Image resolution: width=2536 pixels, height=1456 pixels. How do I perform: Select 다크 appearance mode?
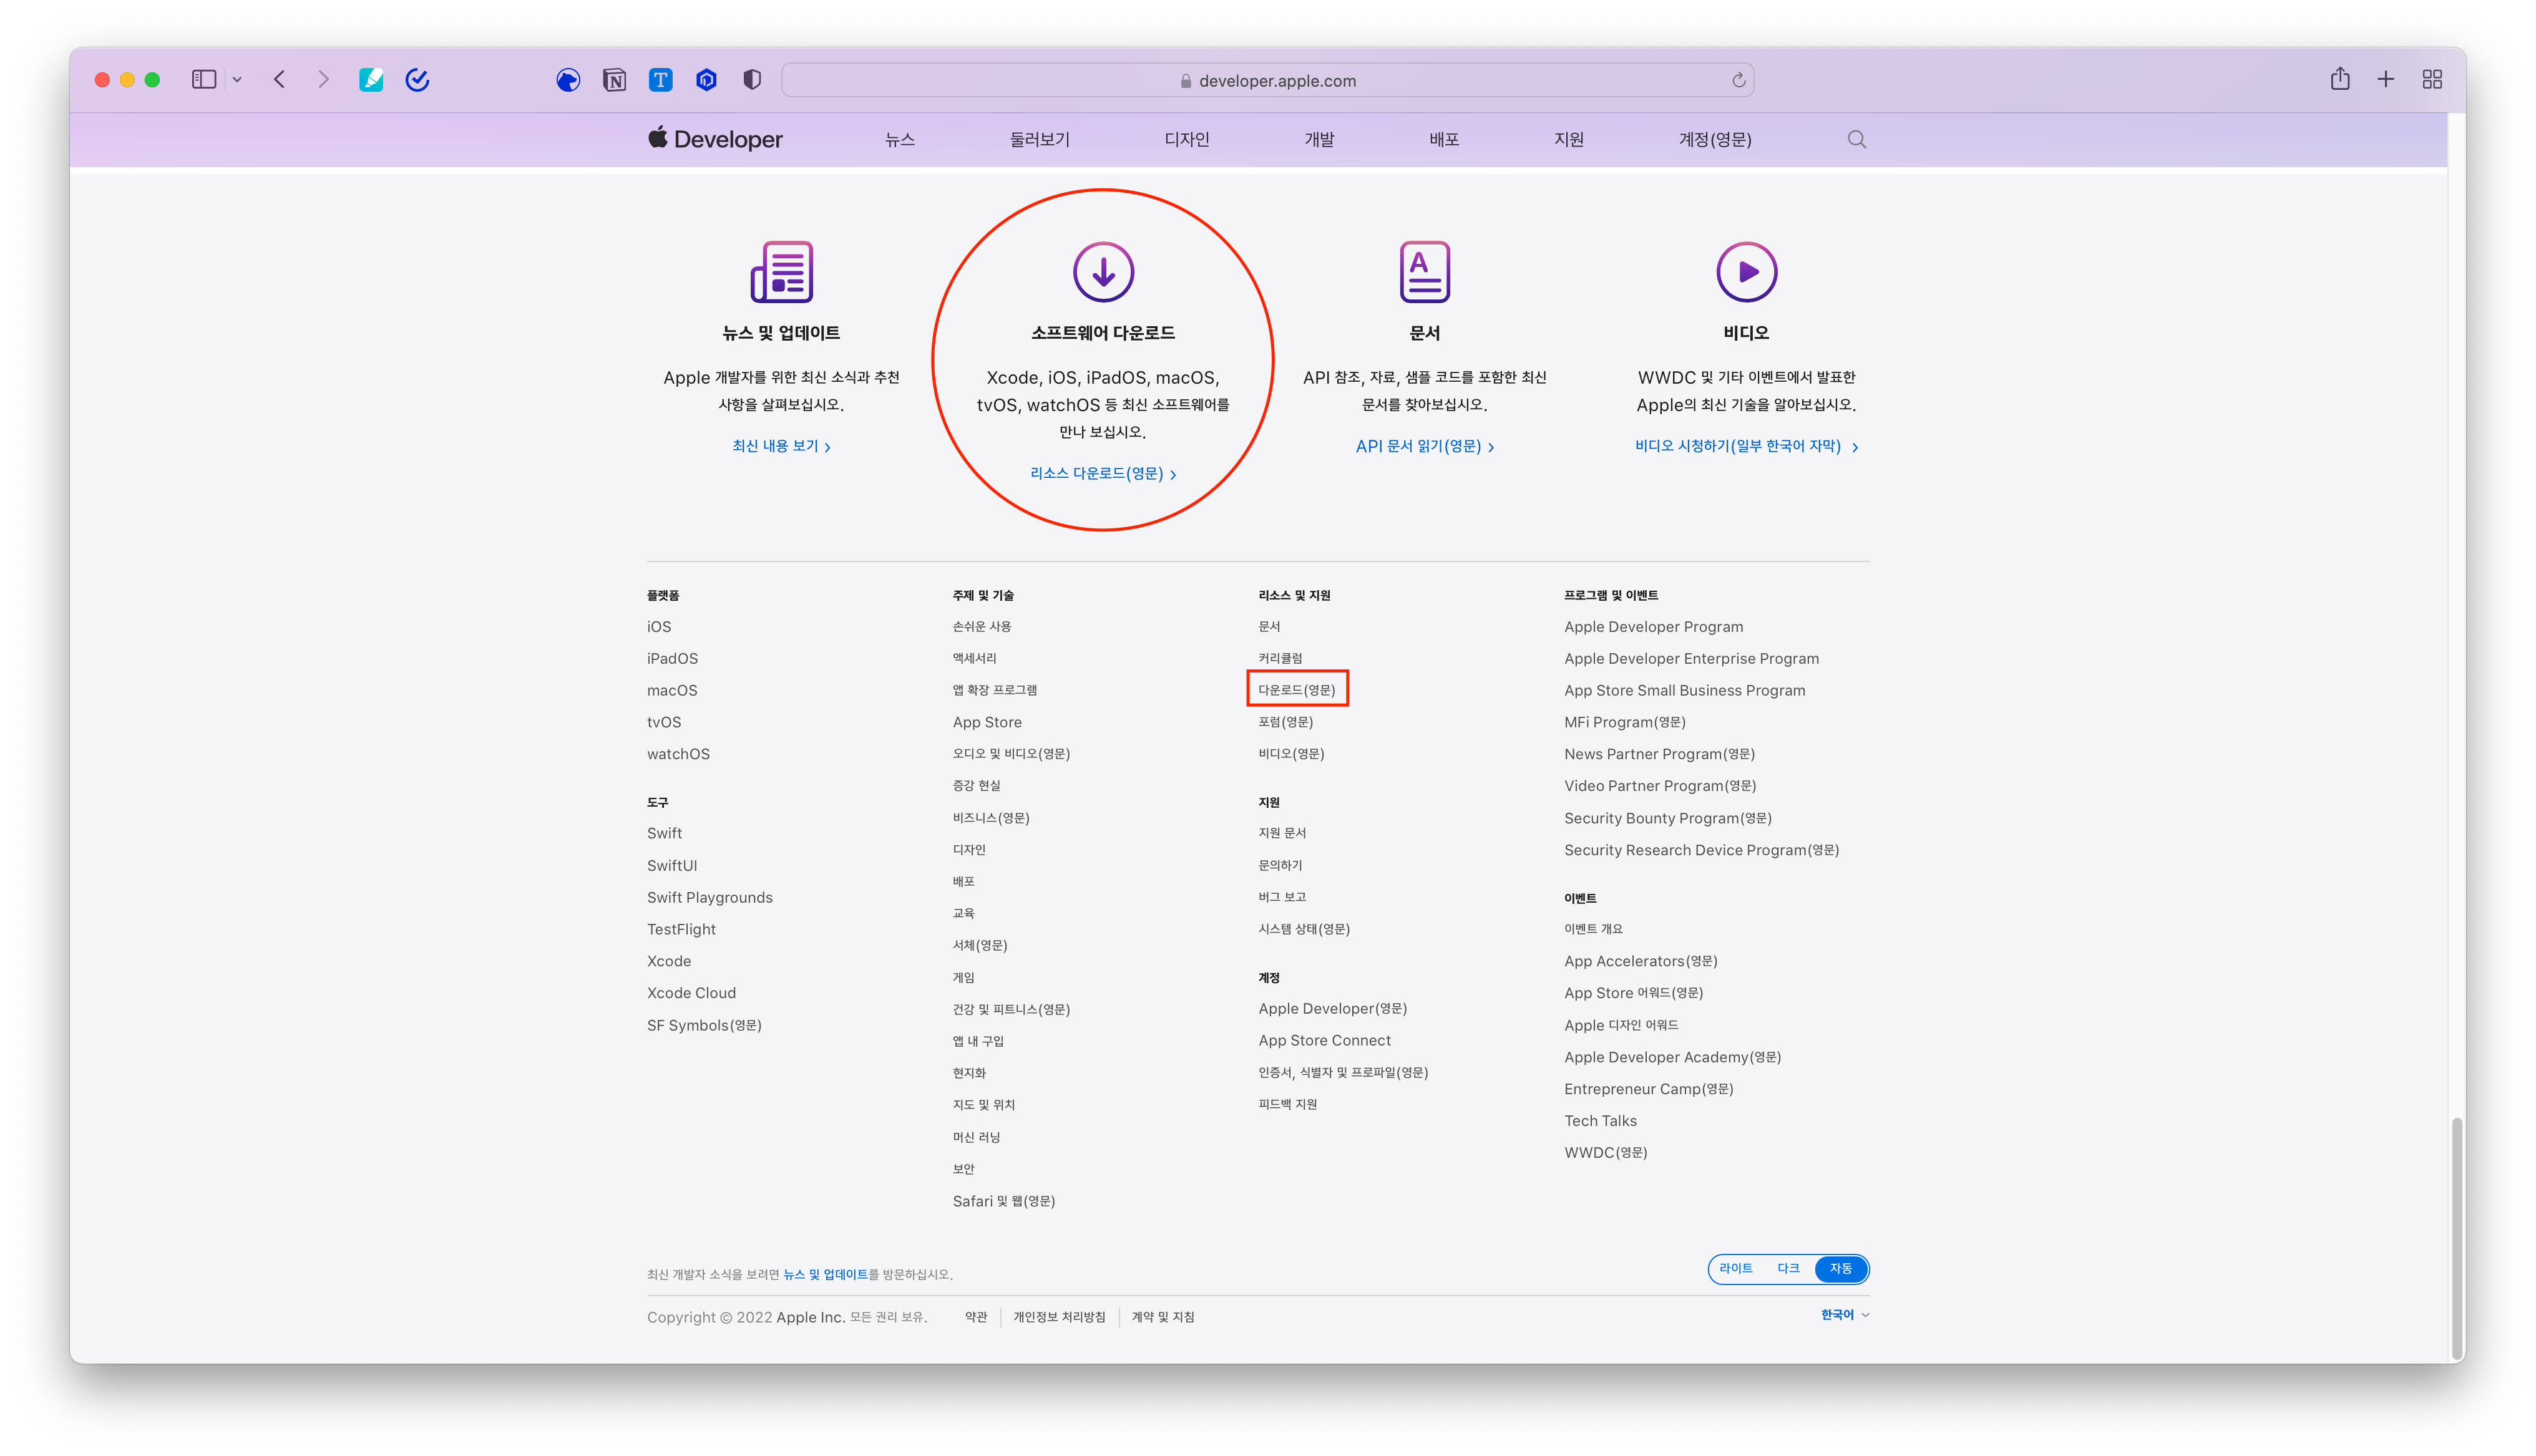point(1788,1268)
